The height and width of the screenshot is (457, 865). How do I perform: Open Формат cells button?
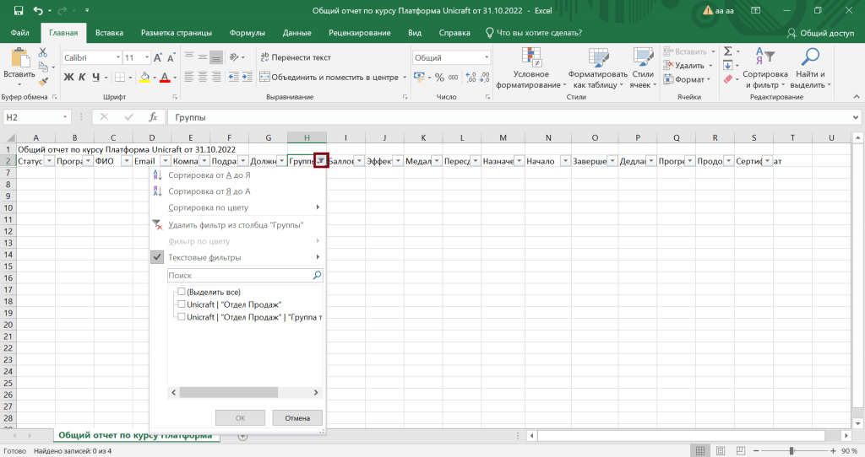[x=684, y=79]
